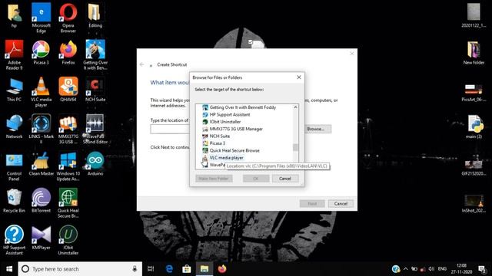Image resolution: width=492 pixels, height=276 pixels.
Task: Select the KMPlayer desktop shortcut
Action: (41, 238)
